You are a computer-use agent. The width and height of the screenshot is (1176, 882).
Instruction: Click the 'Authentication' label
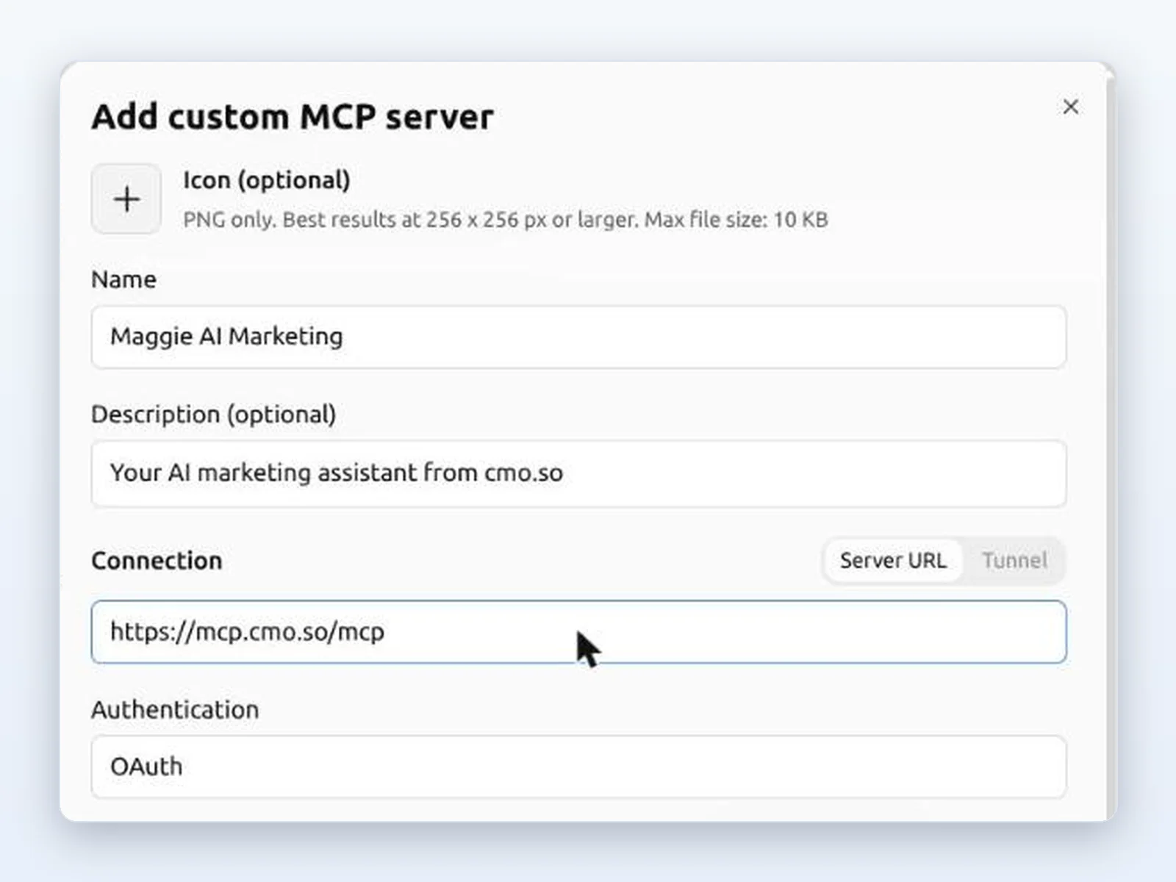click(175, 710)
